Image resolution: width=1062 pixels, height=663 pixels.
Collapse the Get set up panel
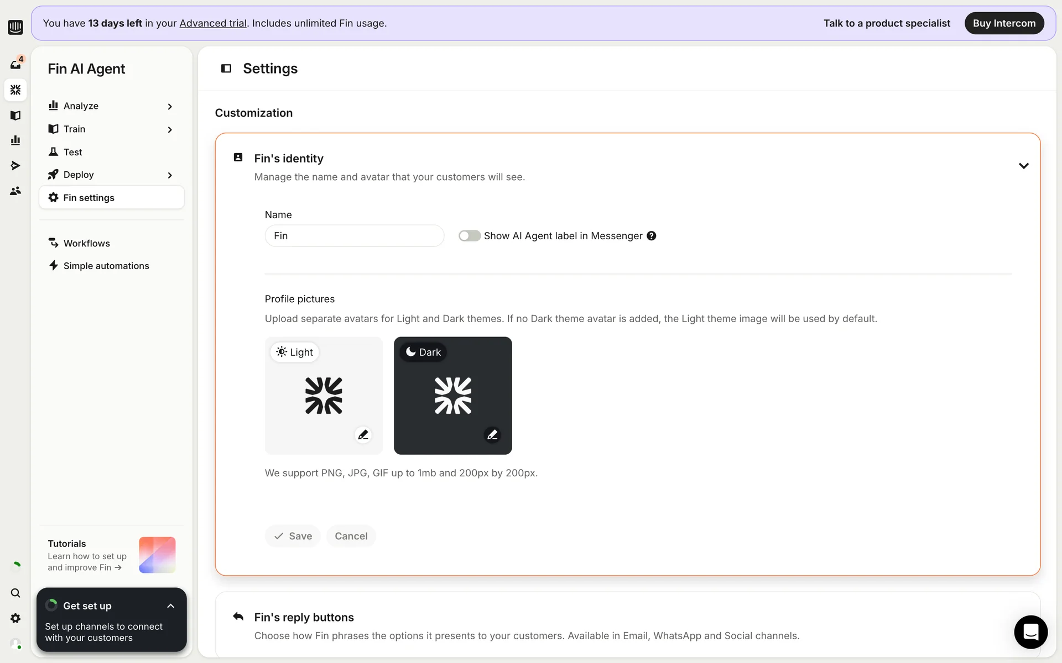[170, 606]
